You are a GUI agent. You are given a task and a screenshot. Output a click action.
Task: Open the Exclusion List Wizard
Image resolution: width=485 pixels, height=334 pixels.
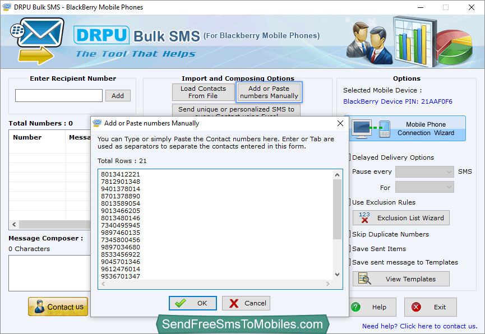[401, 218]
